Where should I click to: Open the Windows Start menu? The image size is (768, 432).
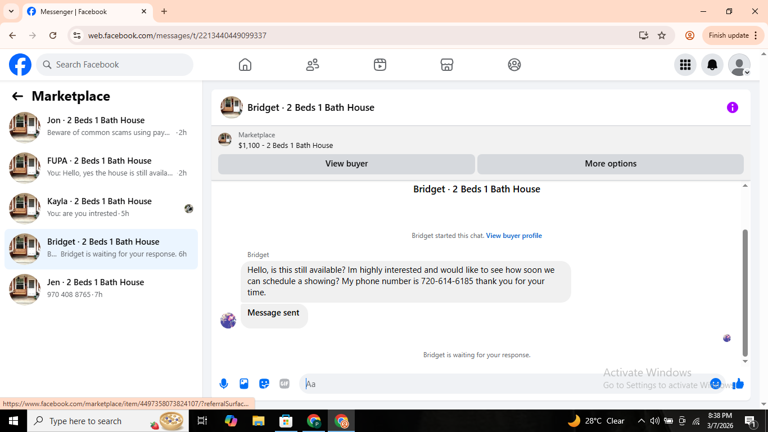pyautogui.click(x=13, y=421)
